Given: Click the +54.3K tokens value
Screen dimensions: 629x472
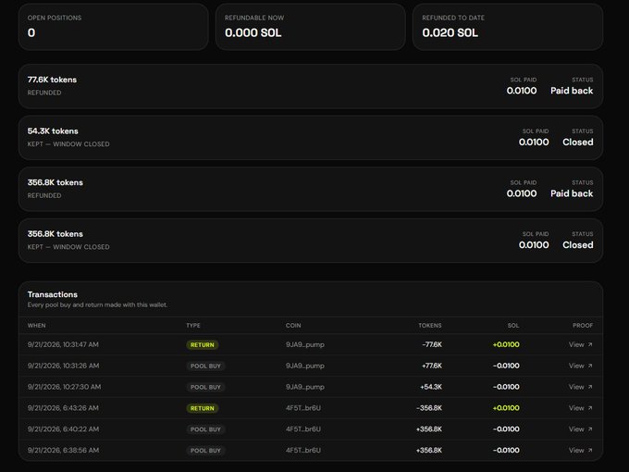Looking at the screenshot, I should click(431, 387).
